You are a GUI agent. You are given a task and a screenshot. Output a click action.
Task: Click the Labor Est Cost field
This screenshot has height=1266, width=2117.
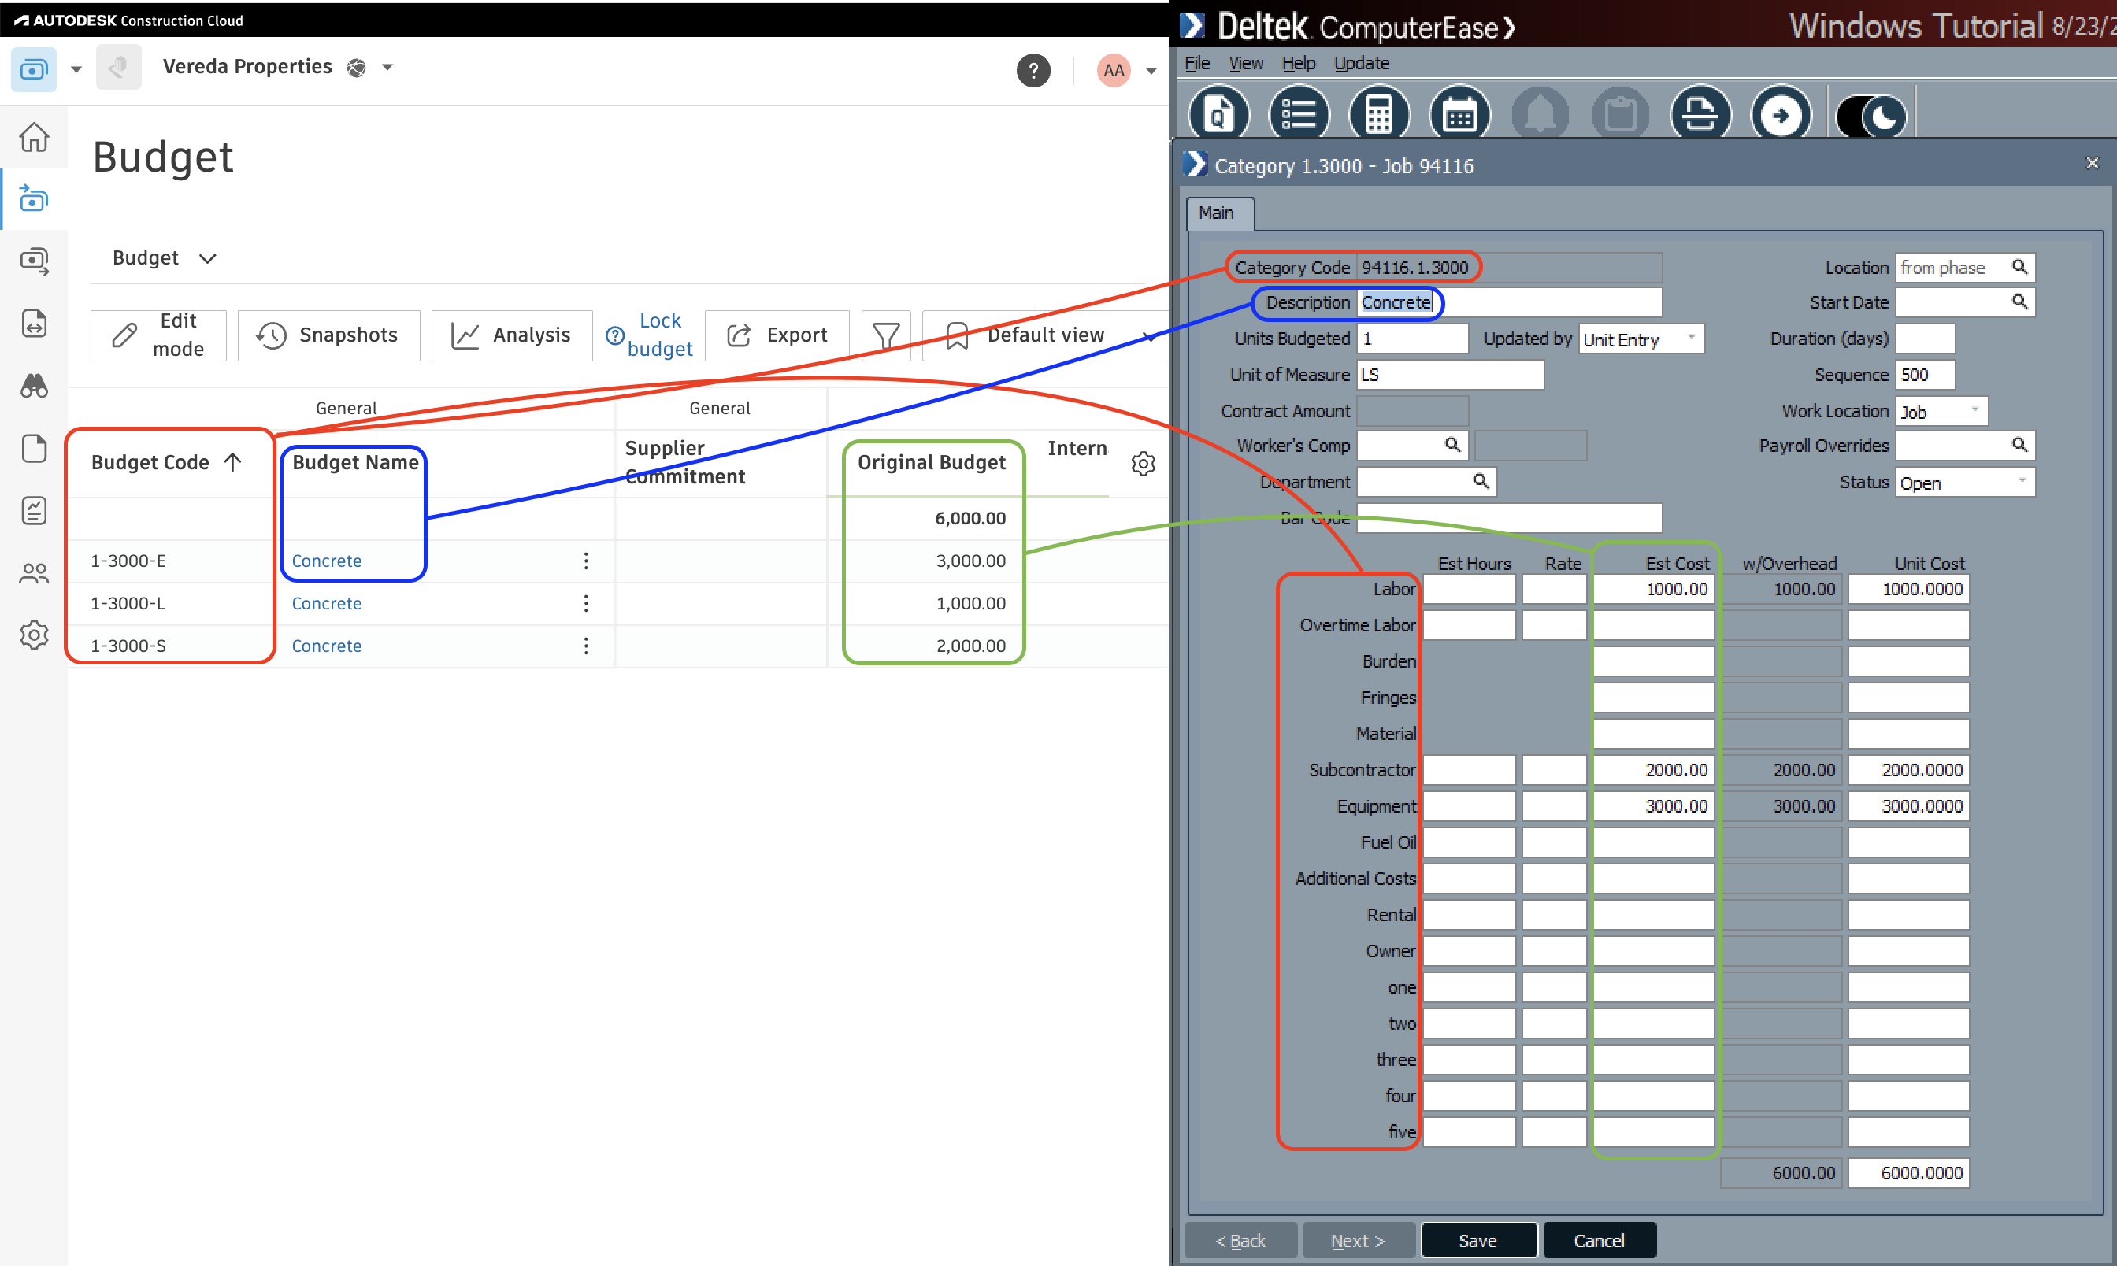[1654, 589]
